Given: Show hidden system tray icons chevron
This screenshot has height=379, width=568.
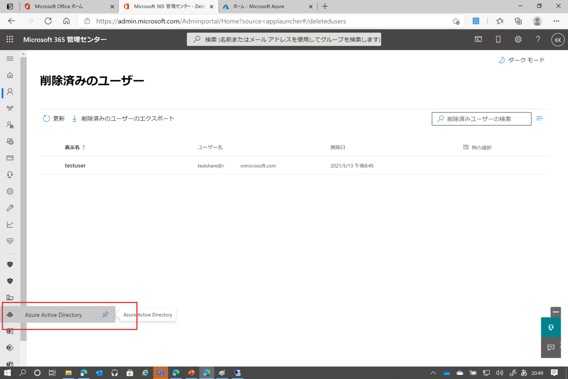Looking at the screenshot, I should pos(433,373).
